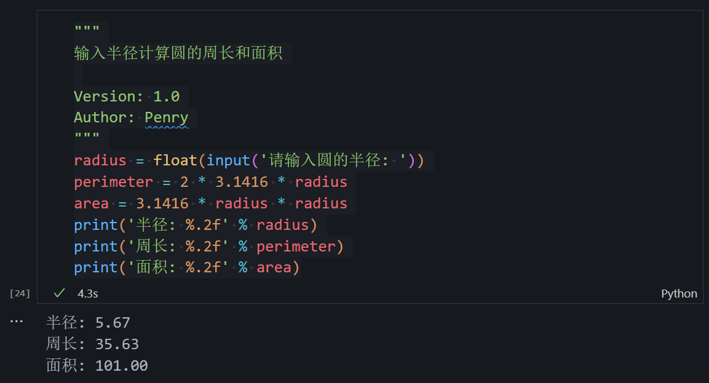Click the output line 周长: 35.63
709x383 pixels.
92,344
